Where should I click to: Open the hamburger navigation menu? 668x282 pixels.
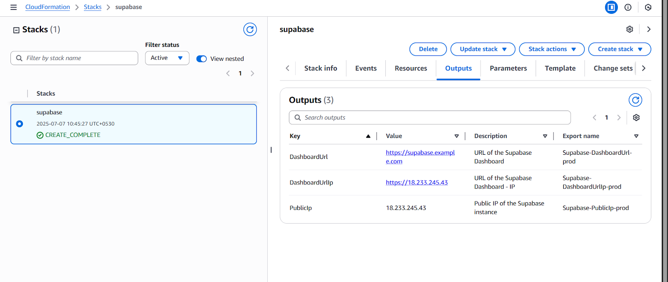click(13, 7)
